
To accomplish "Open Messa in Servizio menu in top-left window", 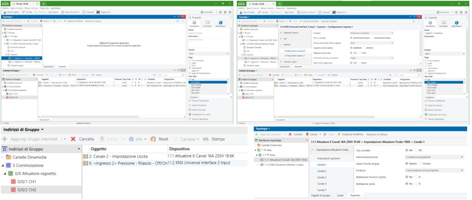I will 31,8.
